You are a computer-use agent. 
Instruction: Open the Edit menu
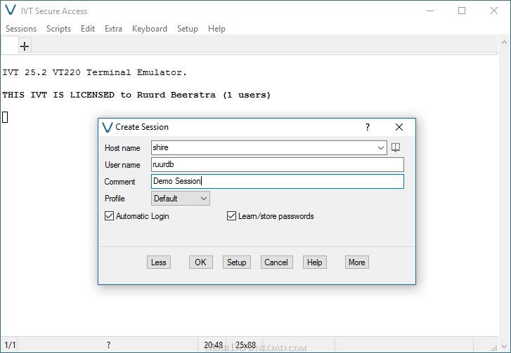coord(88,29)
